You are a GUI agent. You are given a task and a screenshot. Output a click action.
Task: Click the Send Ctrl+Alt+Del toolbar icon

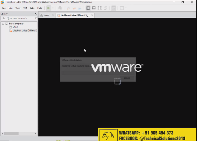pyautogui.click(x=60, y=8)
